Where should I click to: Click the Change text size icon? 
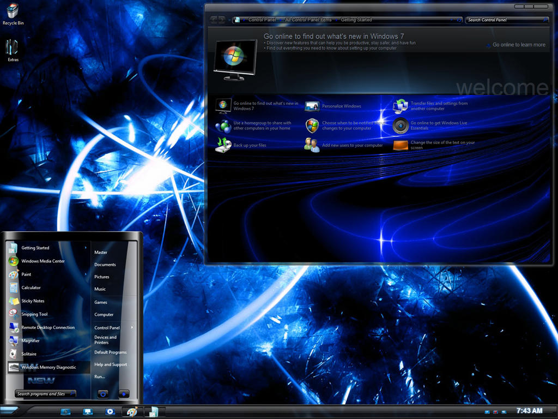[x=401, y=145]
